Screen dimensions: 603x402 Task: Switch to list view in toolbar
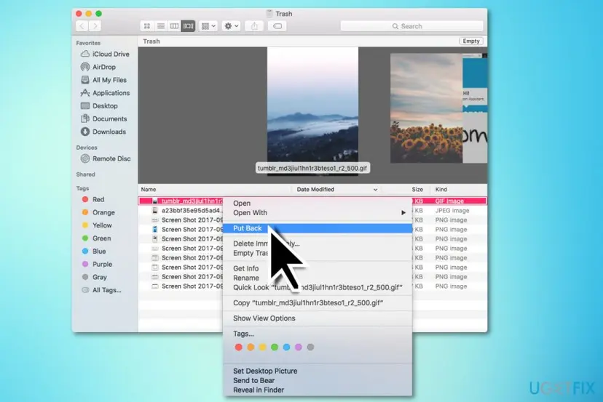click(161, 26)
